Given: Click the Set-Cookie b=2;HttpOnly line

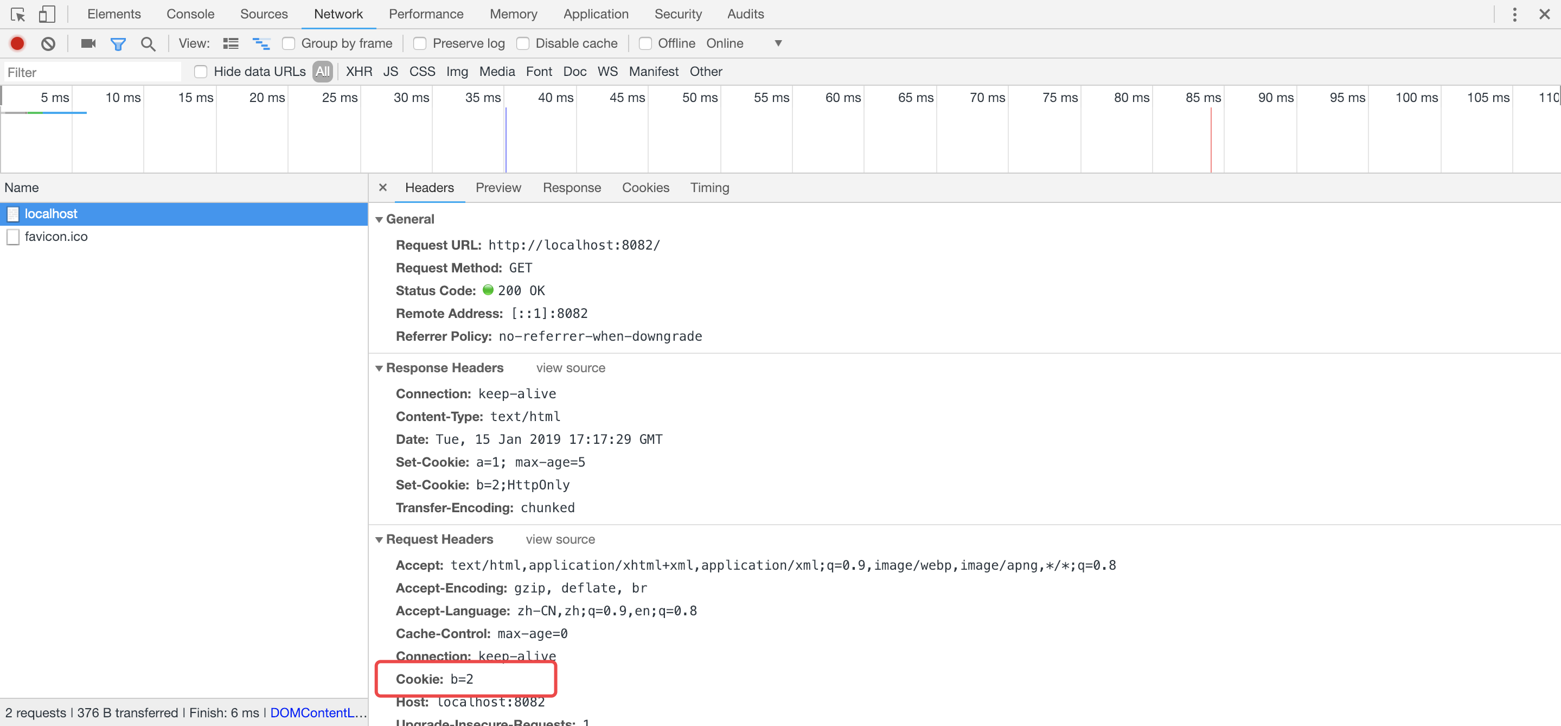Looking at the screenshot, I should pos(482,486).
